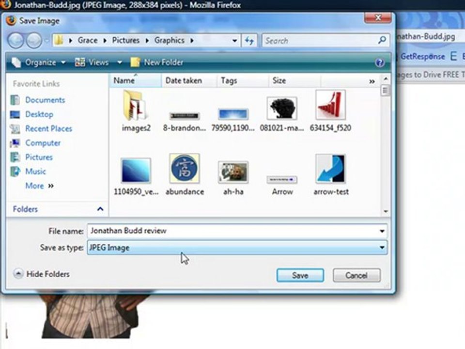Click the refresh icon beside address bar

[x=249, y=40]
